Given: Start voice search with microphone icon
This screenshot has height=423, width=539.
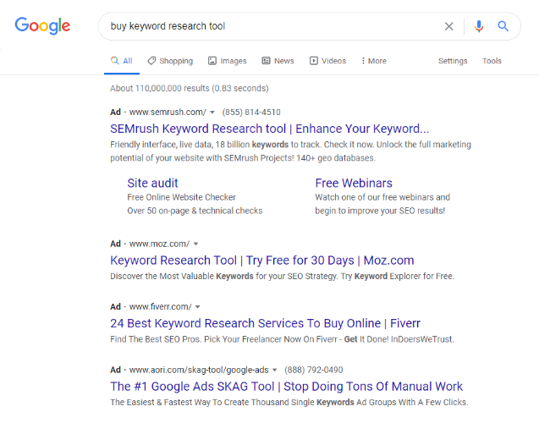Looking at the screenshot, I should pyautogui.click(x=479, y=26).
